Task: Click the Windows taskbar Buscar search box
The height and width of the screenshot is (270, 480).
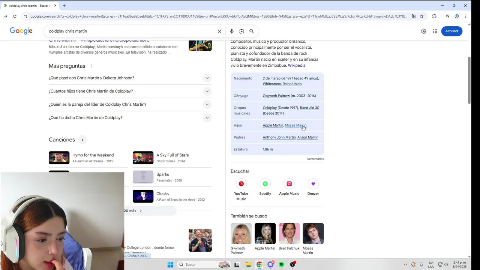Action: [203, 264]
